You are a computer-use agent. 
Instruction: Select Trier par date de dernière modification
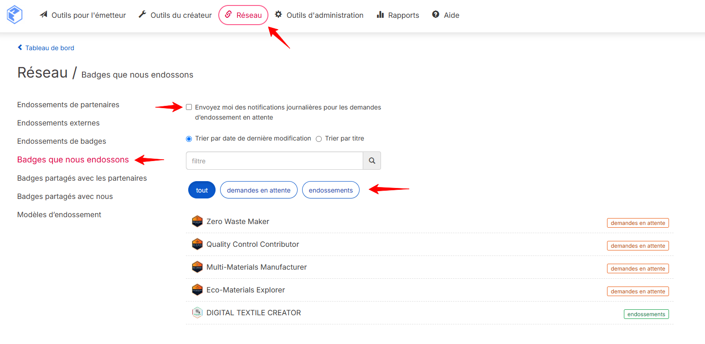[189, 139]
